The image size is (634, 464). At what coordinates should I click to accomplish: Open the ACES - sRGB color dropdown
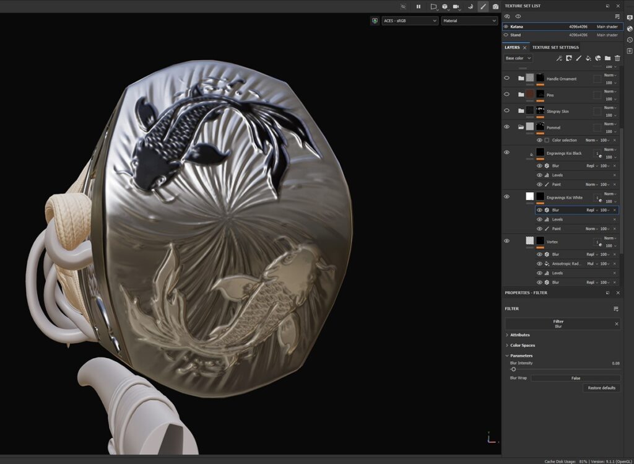409,20
